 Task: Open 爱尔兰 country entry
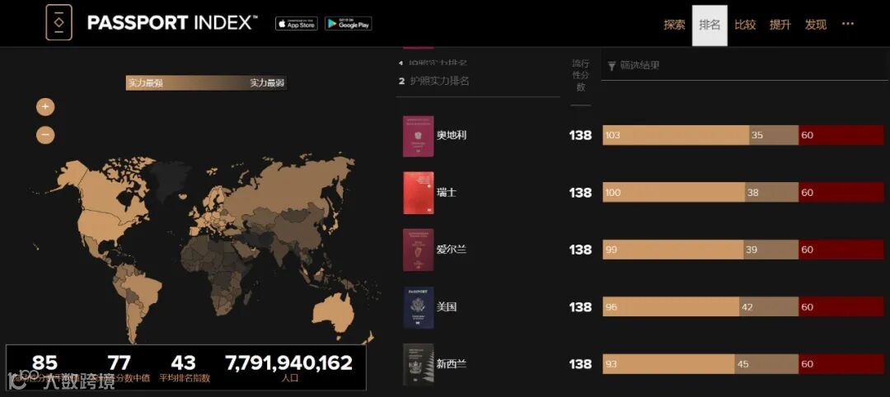point(452,250)
